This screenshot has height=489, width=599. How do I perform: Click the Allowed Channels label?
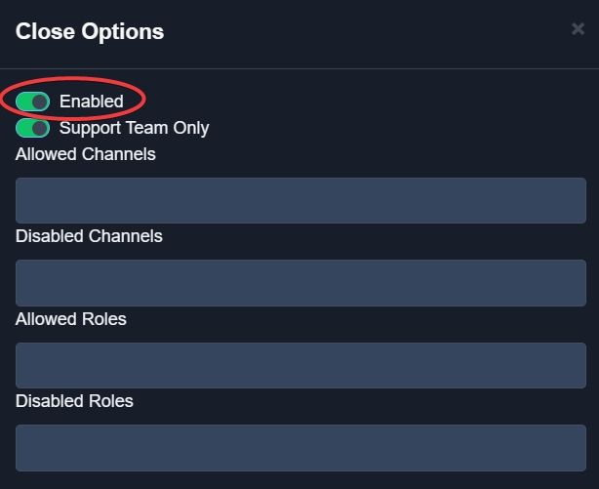click(x=86, y=153)
